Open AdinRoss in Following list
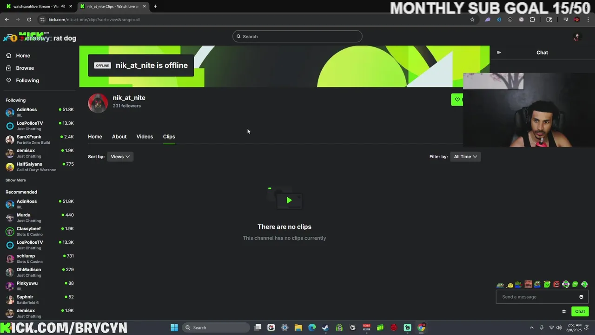The height and width of the screenshot is (335, 595). tap(40, 112)
